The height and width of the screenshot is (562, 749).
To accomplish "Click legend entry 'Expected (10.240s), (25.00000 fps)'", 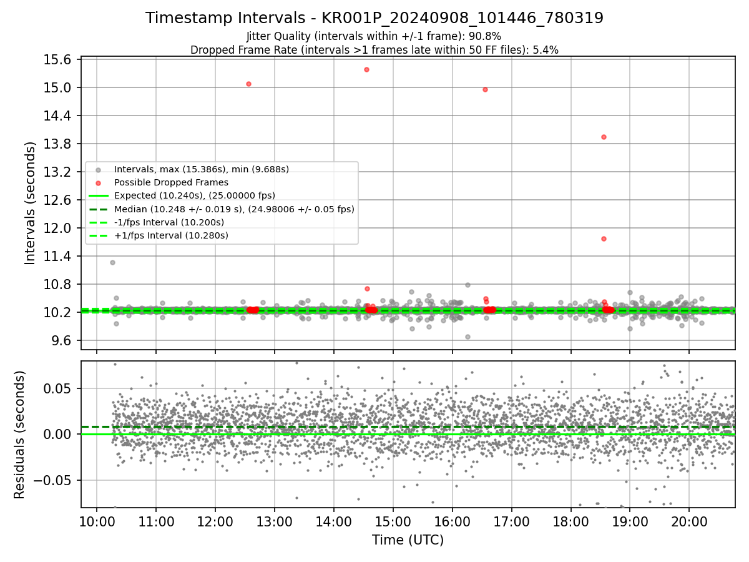I will click(194, 195).
